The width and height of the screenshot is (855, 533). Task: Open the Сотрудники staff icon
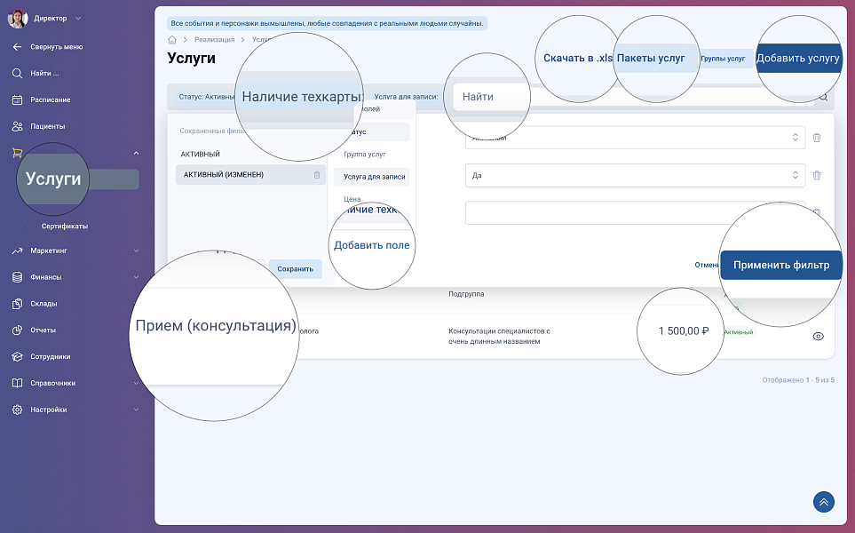pyautogui.click(x=17, y=357)
